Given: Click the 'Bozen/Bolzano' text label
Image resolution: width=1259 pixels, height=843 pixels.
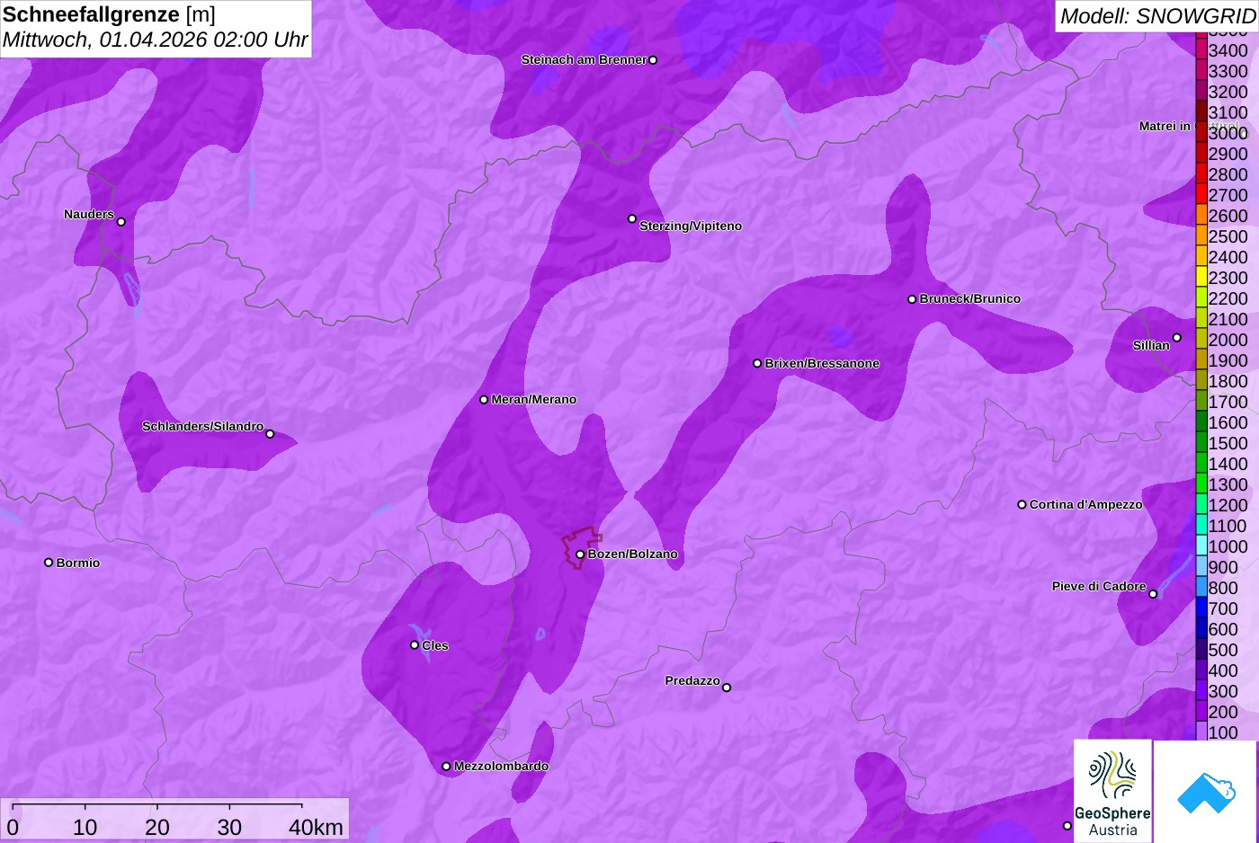Looking at the screenshot, I should click(x=633, y=555).
